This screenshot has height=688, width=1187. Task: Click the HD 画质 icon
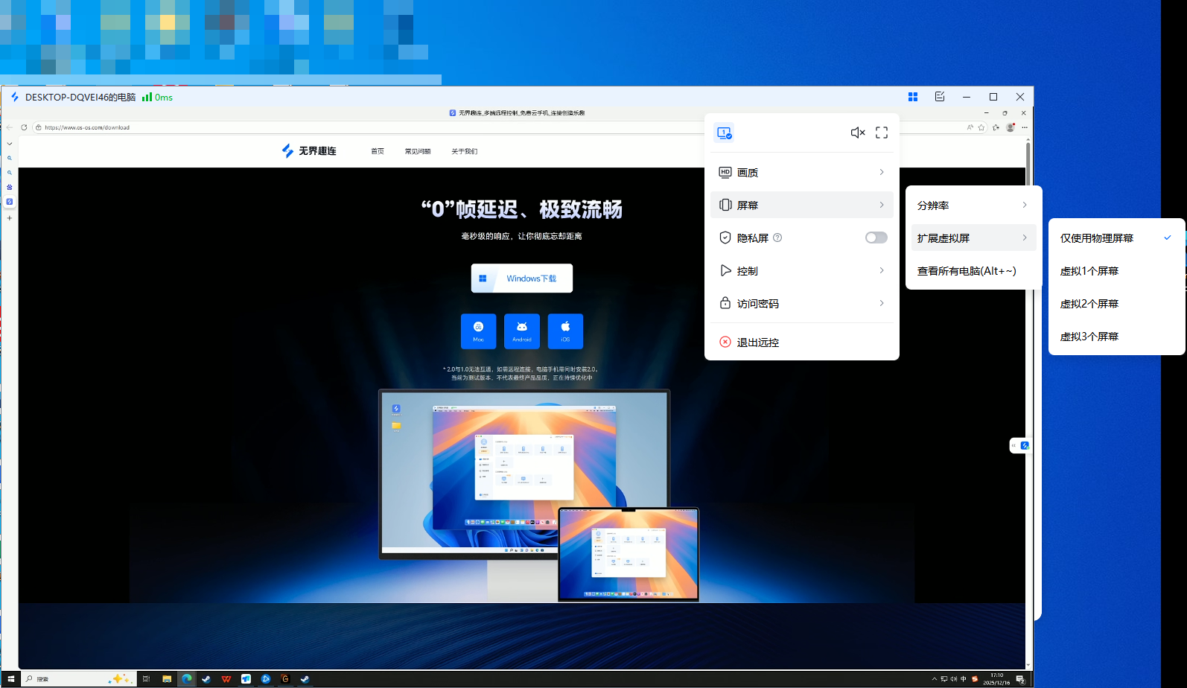pos(725,172)
